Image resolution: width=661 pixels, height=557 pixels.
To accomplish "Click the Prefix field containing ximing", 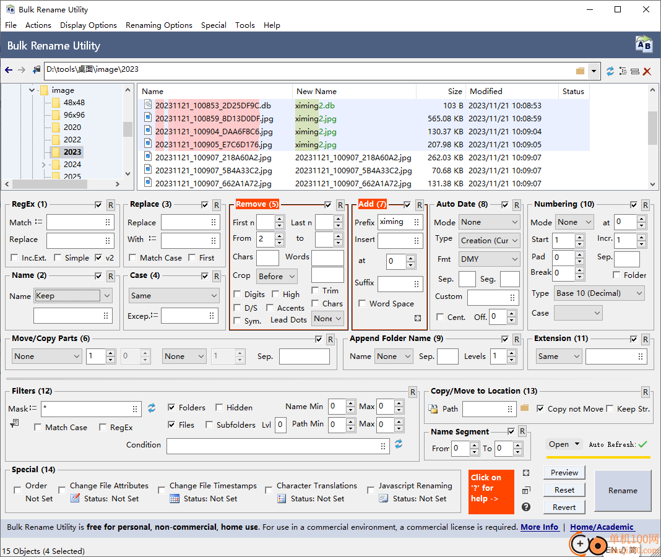I will 400,222.
